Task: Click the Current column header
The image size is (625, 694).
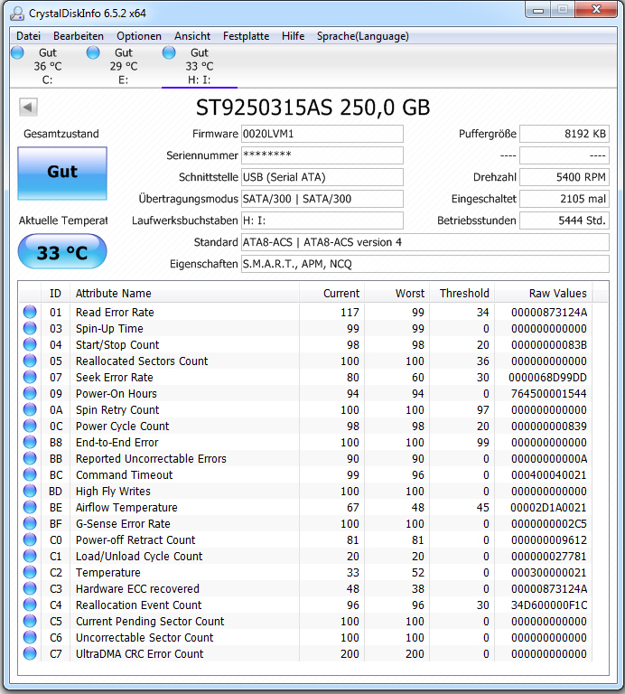Action: [331, 293]
